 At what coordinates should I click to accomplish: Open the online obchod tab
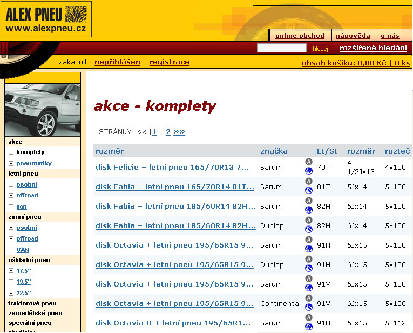tap(300, 36)
